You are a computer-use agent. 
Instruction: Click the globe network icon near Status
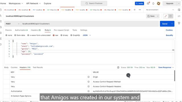click(x=118, y=67)
